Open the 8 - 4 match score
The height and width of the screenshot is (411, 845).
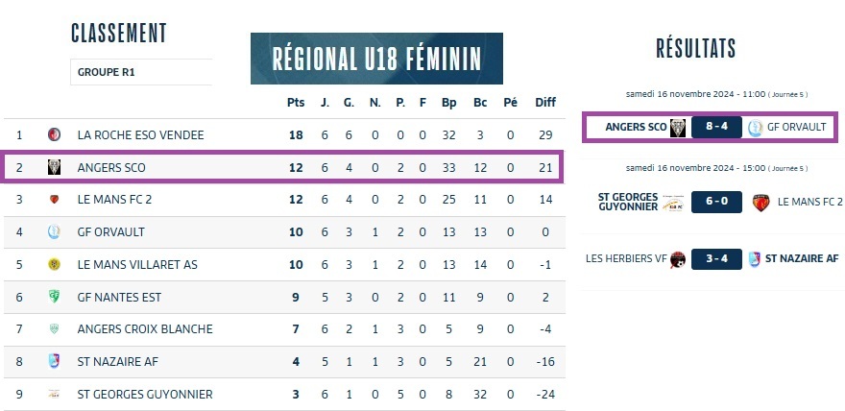[x=715, y=128]
